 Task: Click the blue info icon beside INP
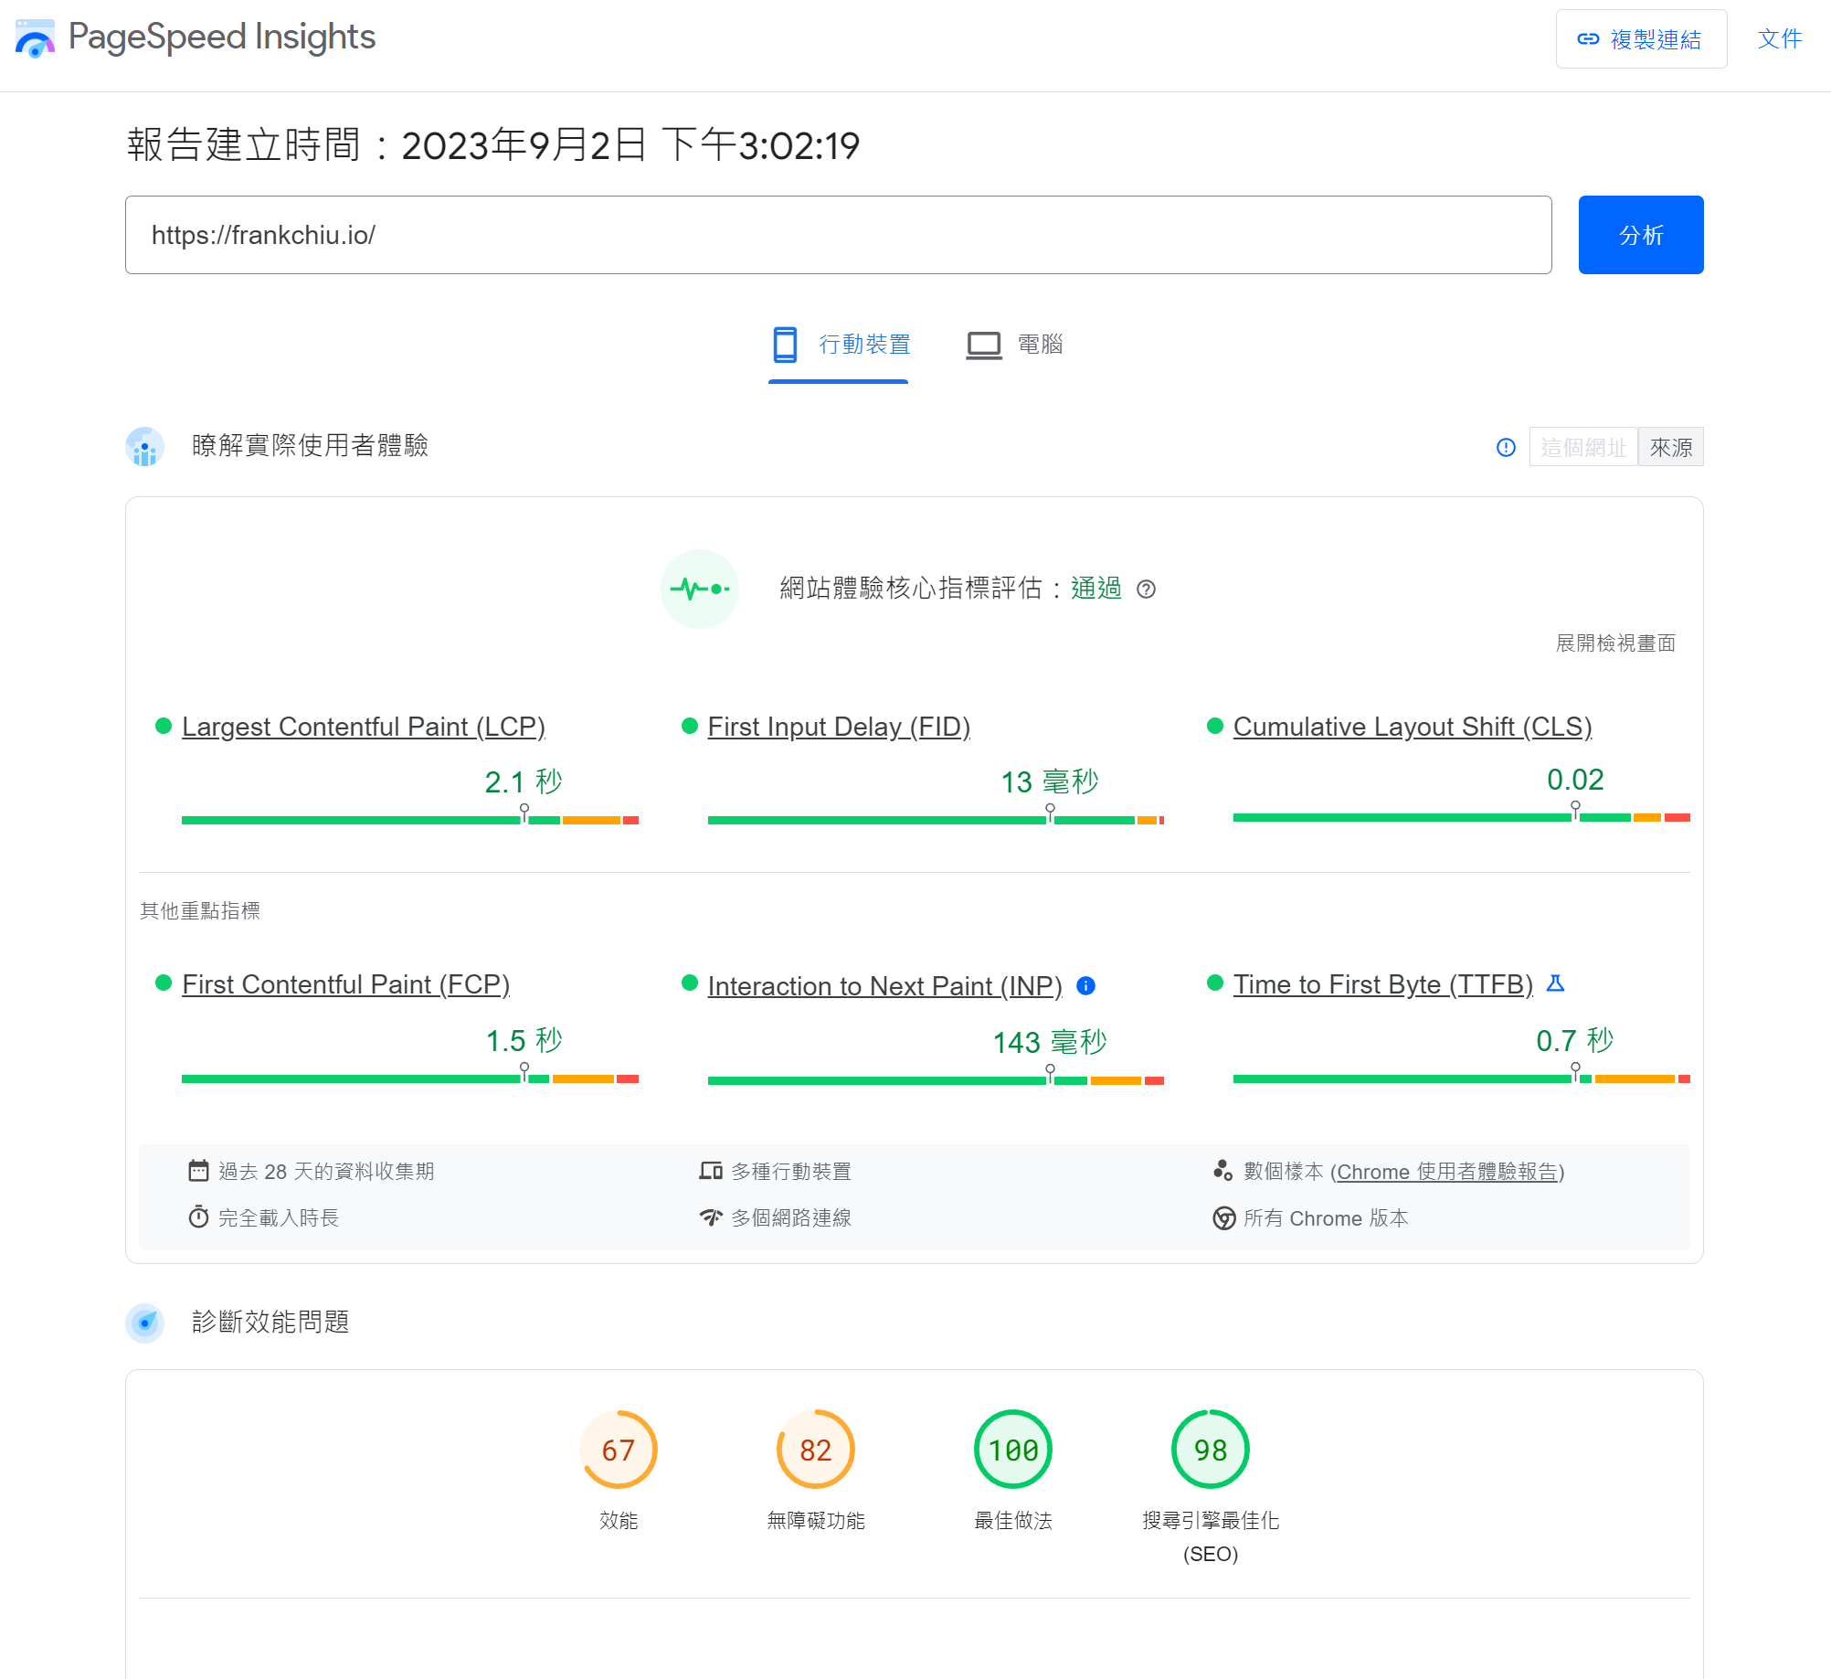point(1085,985)
